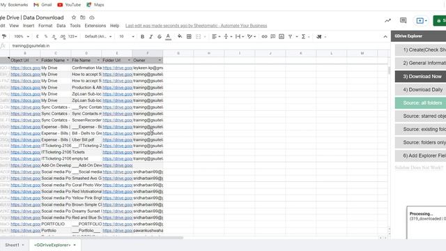Click 4) Download Daily sidebar button
Image resolution: width=446 pixels, height=251 pixels.
coord(420,90)
